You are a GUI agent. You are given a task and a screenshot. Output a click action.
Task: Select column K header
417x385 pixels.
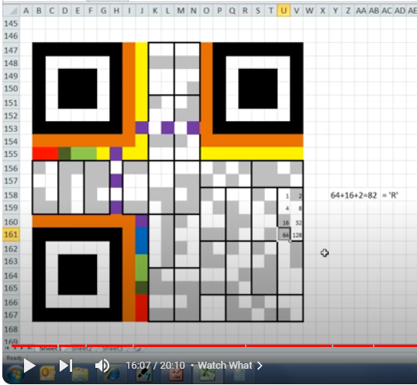pyautogui.click(x=154, y=11)
